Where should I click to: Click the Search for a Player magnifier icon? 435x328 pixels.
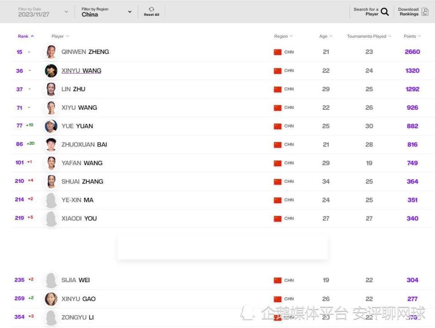point(385,12)
